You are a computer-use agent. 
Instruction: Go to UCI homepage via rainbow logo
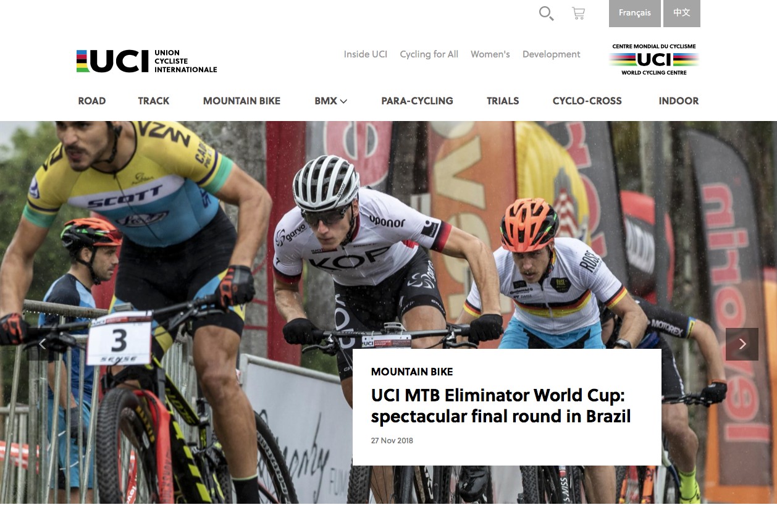click(x=147, y=61)
